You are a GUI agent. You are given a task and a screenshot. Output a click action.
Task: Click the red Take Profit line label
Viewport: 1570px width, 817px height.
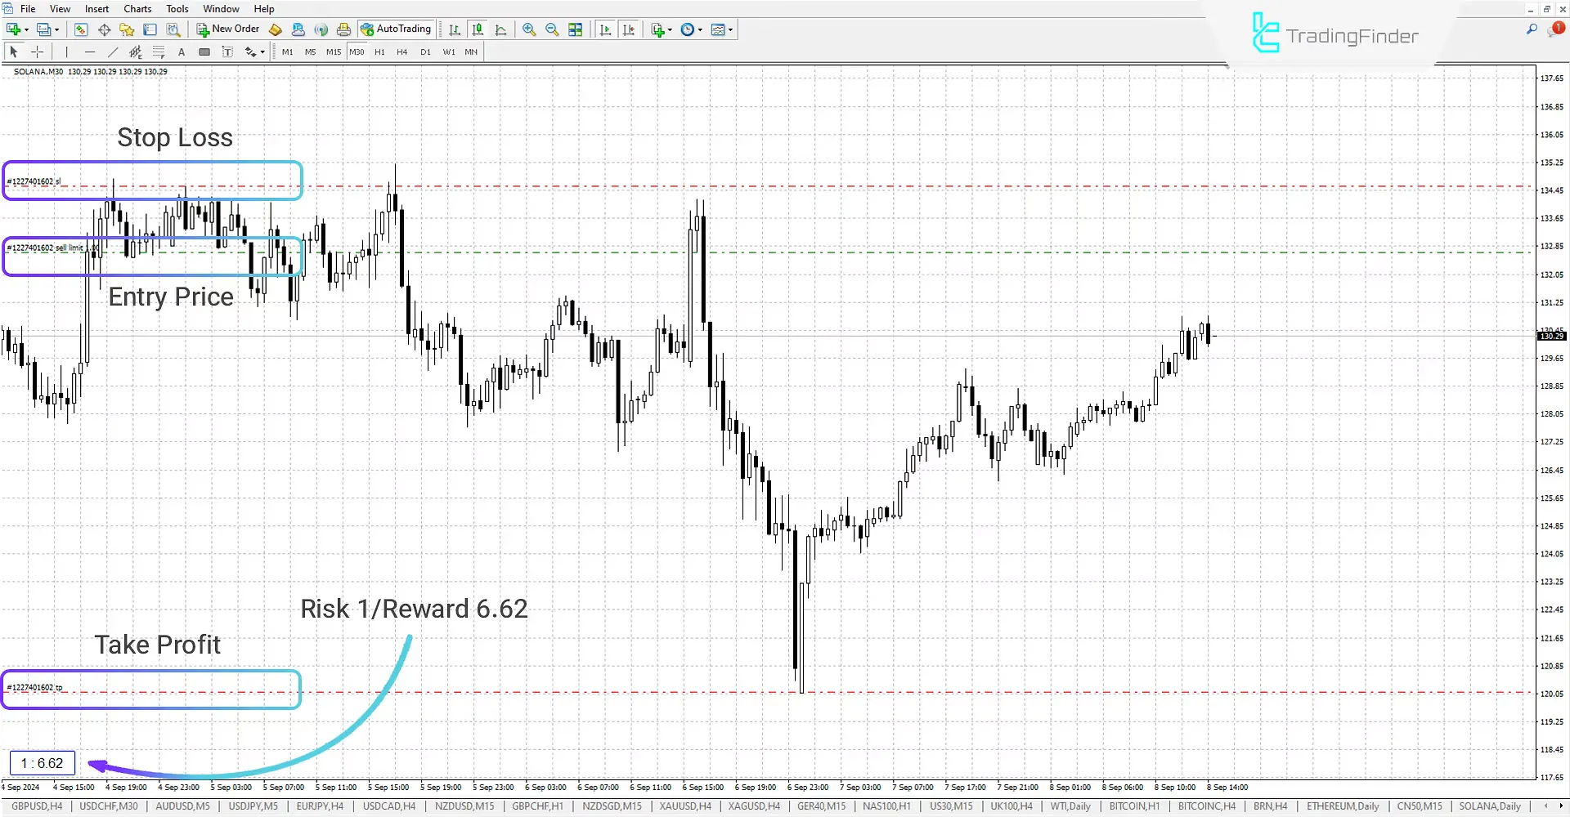tap(35, 688)
